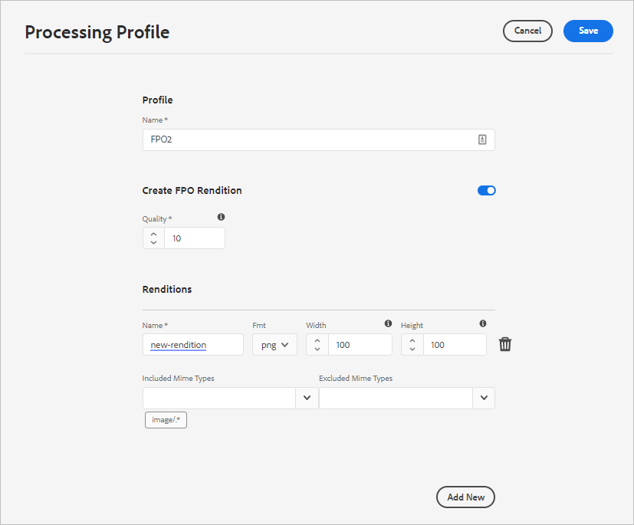Viewport: 634px width, 525px height.
Task: Click the info icon above Width field
Action: coord(388,323)
